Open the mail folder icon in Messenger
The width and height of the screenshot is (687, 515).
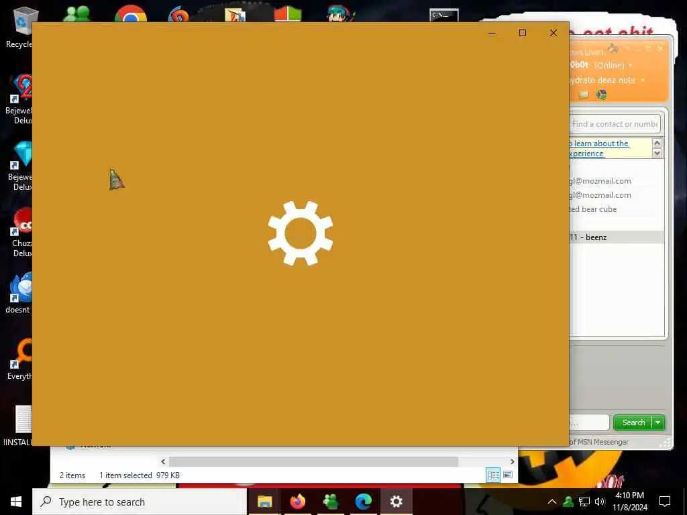click(x=583, y=95)
